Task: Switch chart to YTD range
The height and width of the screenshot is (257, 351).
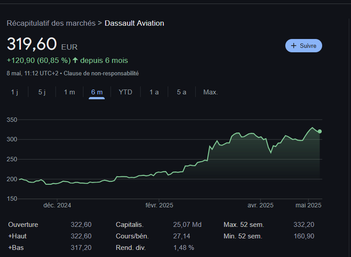Action: (125, 92)
